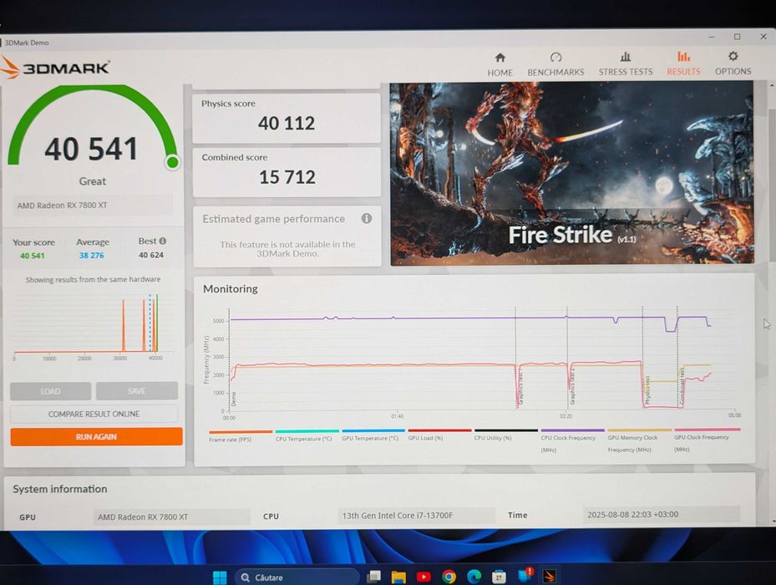
Task: Click Time field 2025-08-08 22:03
Action: click(661, 515)
